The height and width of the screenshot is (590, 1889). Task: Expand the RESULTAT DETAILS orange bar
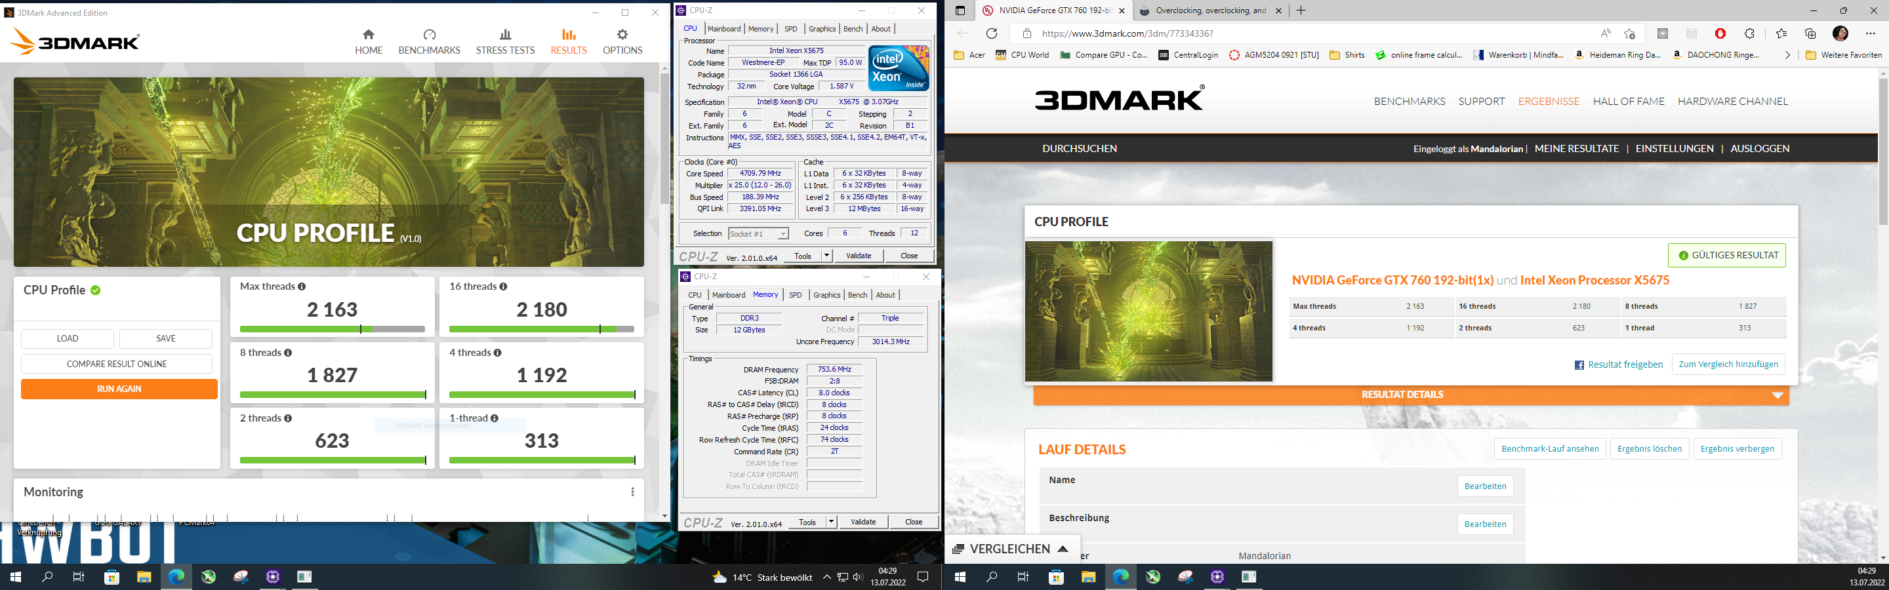point(1411,395)
